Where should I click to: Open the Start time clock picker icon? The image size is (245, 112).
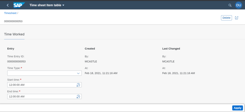click(78, 85)
